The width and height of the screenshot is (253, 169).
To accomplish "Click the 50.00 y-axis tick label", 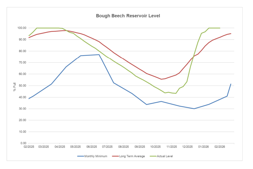I will (x=23, y=86).
